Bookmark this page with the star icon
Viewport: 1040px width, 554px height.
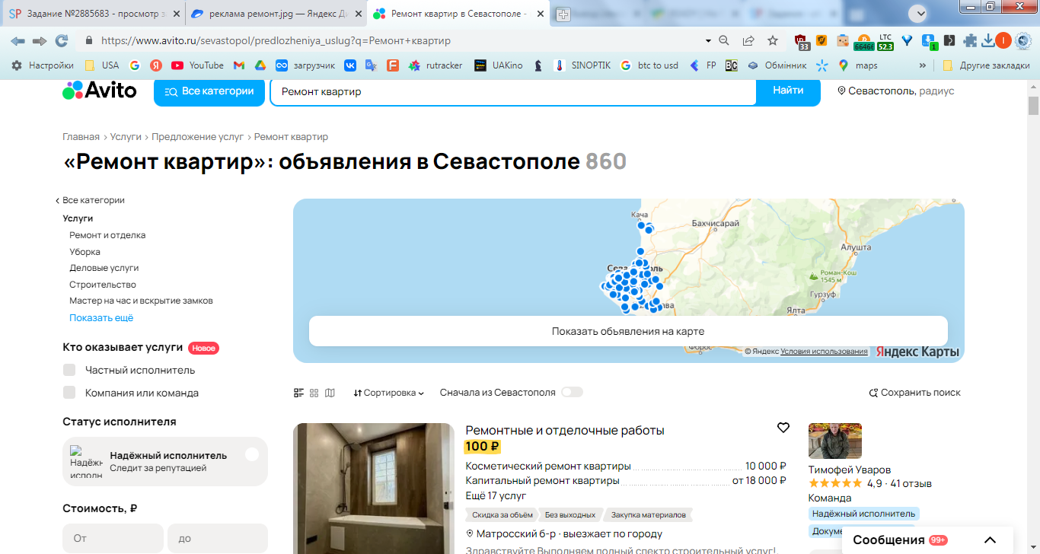[x=773, y=40]
